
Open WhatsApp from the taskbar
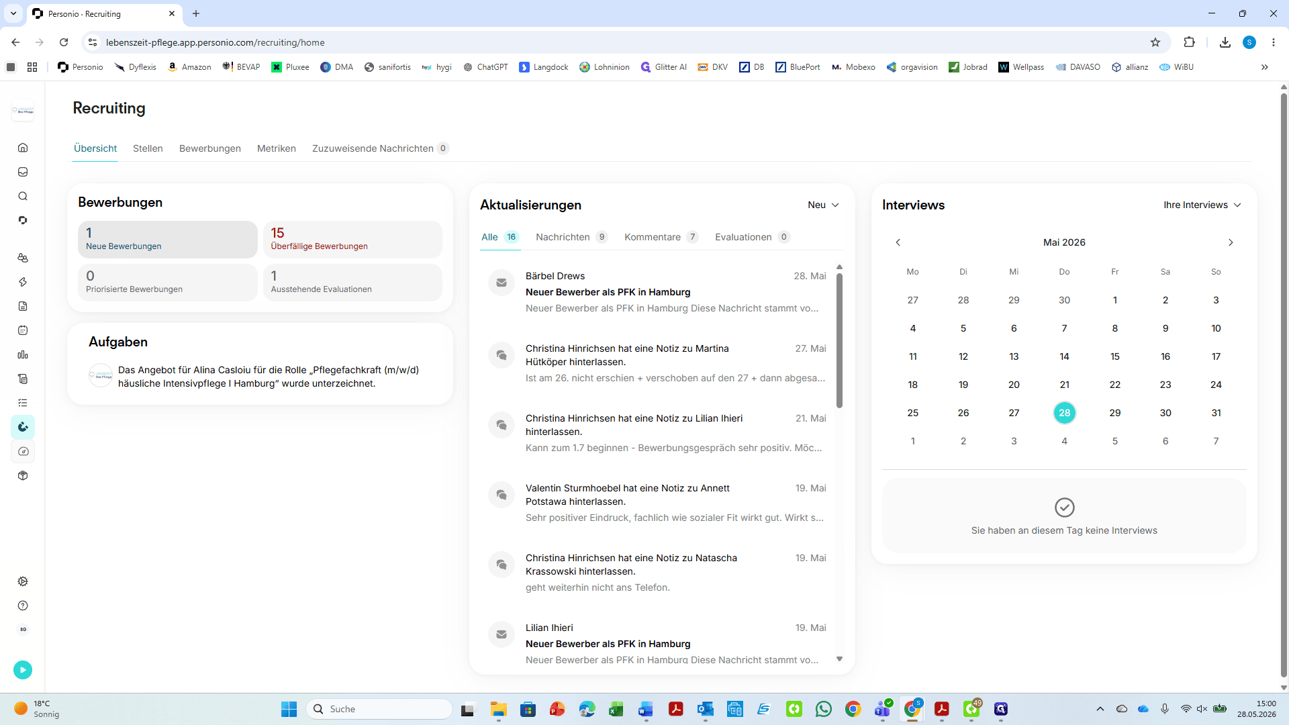(824, 709)
